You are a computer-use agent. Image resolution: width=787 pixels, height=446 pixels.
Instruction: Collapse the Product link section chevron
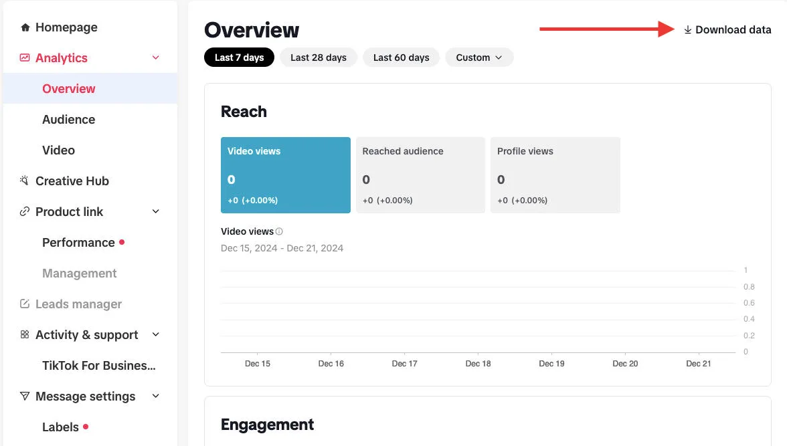click(x=156, y=212)
